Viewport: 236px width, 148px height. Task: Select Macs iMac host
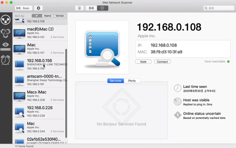[40, 96]
